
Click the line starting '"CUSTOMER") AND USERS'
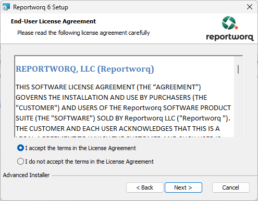pyautogui.click(x=123, y=108)
